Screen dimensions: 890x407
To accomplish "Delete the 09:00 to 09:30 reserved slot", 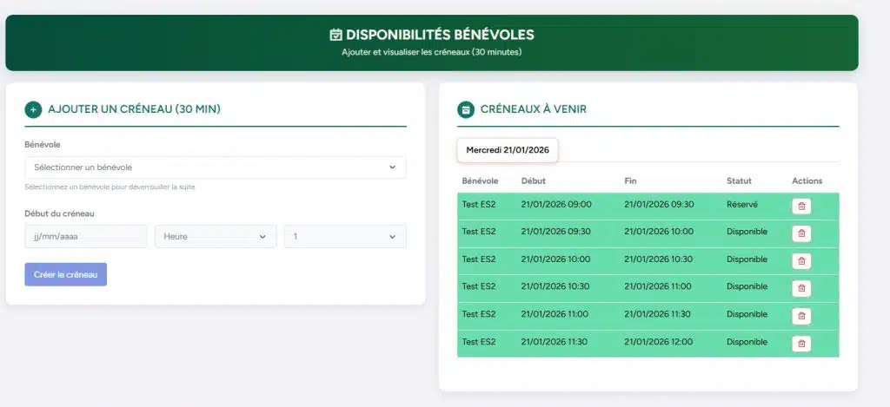I will tap(801, 207).
